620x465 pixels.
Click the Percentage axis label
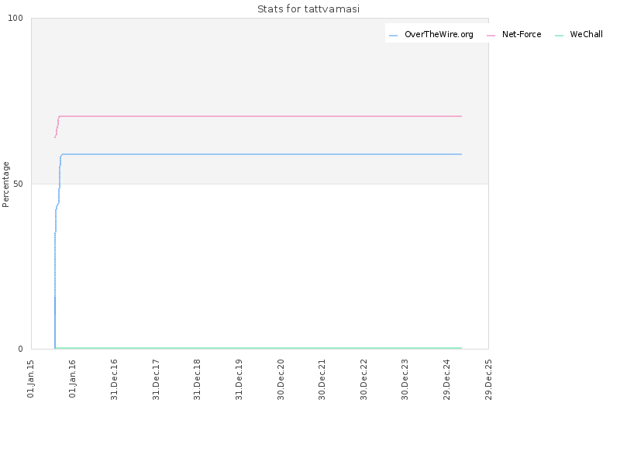coord(5,184)
